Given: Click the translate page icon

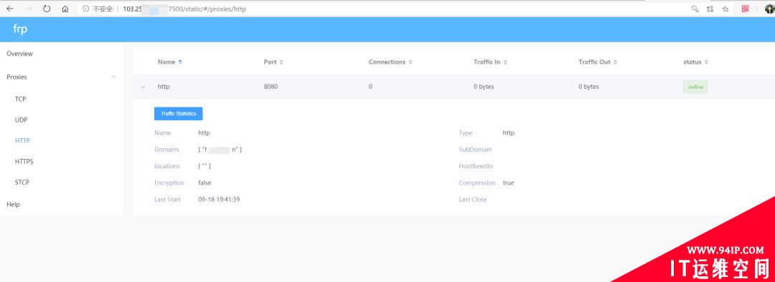Looking at the screenshot, I should point(710,9).
